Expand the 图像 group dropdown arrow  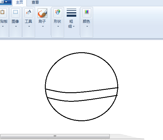(x=16, y=27)
